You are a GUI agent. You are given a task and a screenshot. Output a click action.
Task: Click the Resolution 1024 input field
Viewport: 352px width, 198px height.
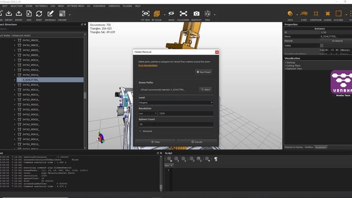186,113
